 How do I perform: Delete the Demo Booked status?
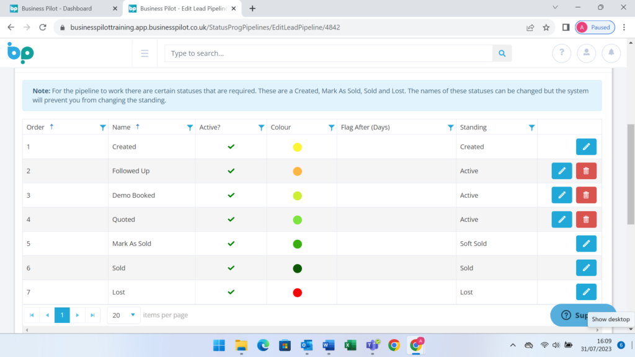586,195
